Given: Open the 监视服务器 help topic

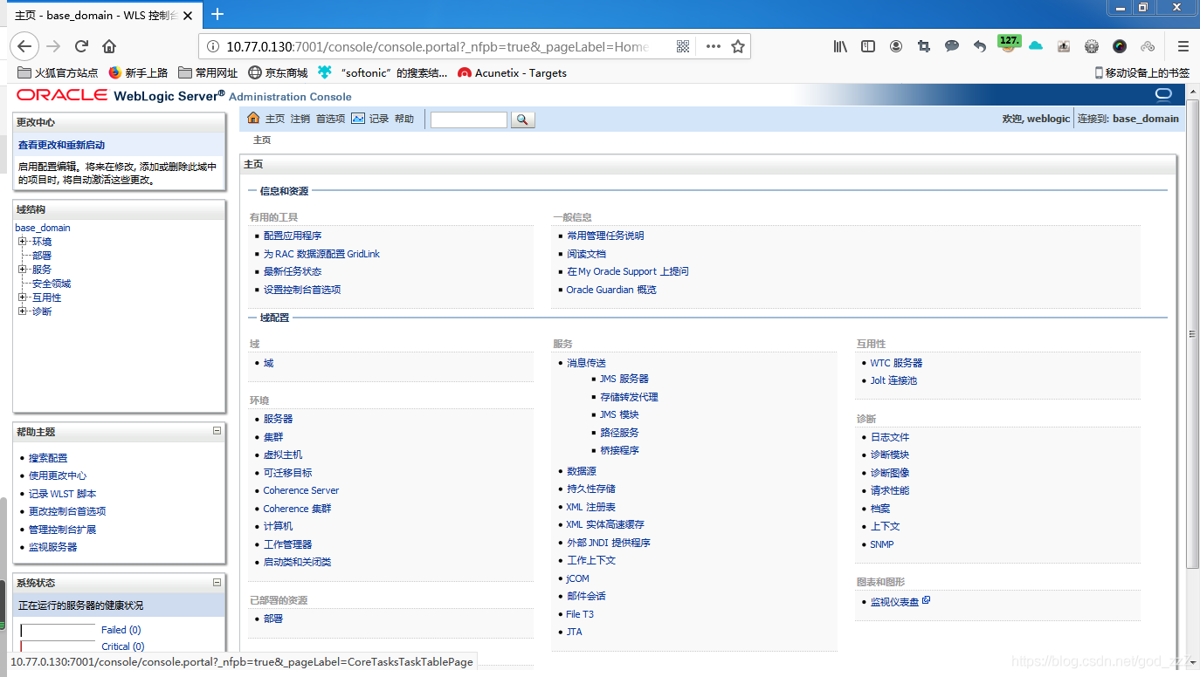Looking at the screenshot, I should (53, 547).
